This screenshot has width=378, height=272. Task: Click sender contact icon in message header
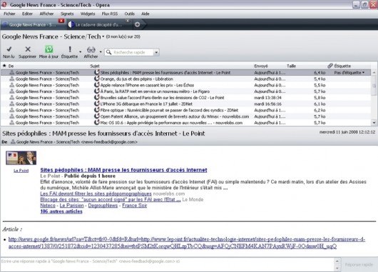coord(13,142)
